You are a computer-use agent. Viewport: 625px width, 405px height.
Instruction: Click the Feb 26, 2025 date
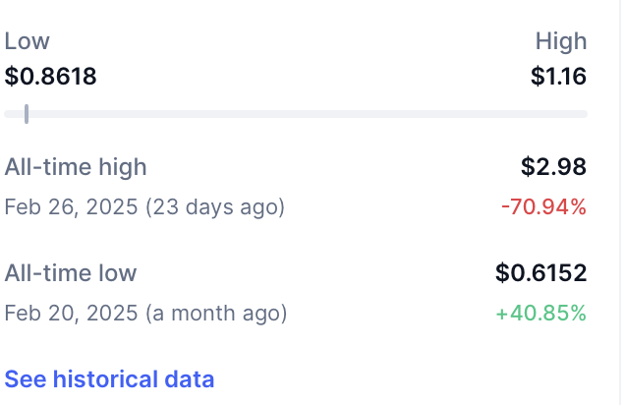tap(71, 207)
